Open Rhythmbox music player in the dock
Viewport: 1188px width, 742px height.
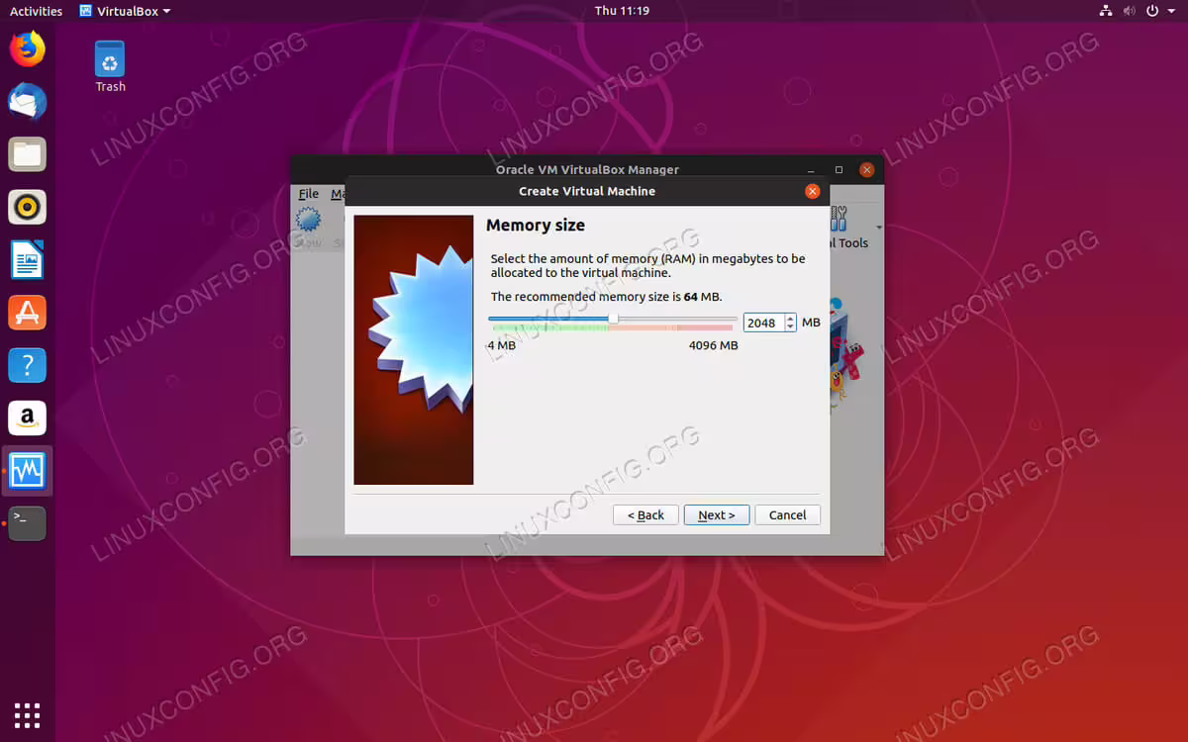[28, 208]
